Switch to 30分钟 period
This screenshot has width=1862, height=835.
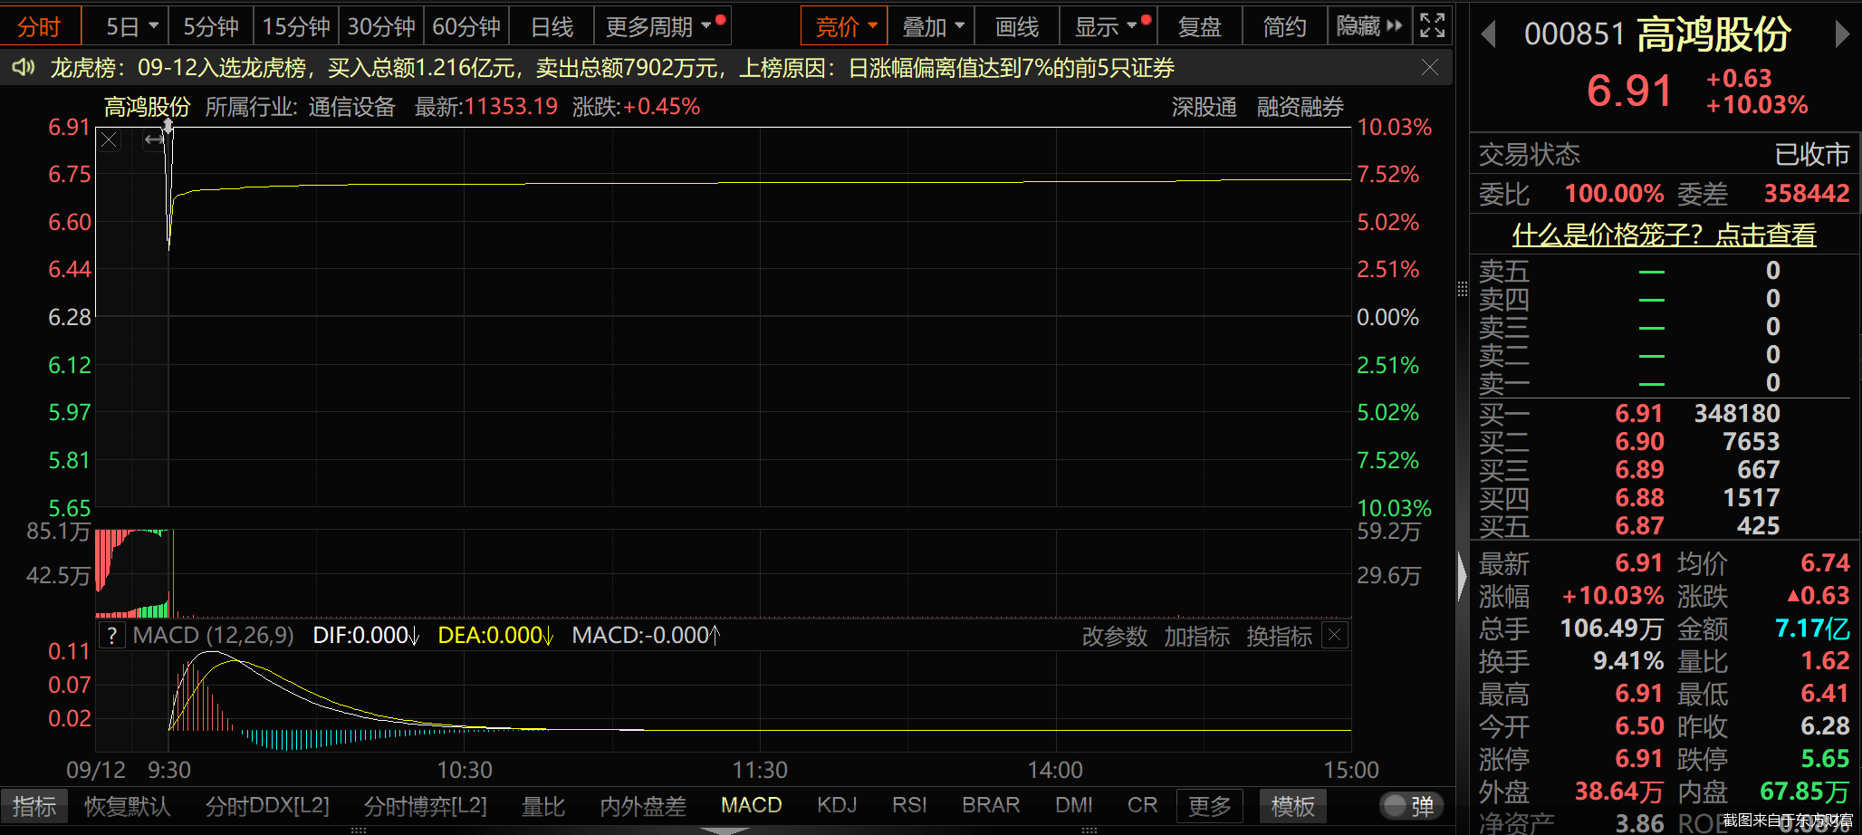381,27
